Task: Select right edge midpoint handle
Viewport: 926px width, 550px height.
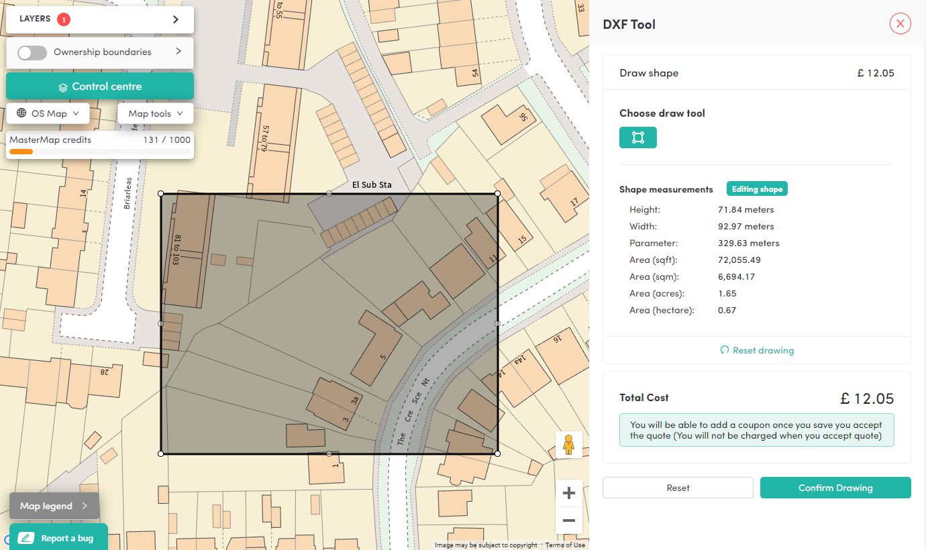Action: coord(497,323)
